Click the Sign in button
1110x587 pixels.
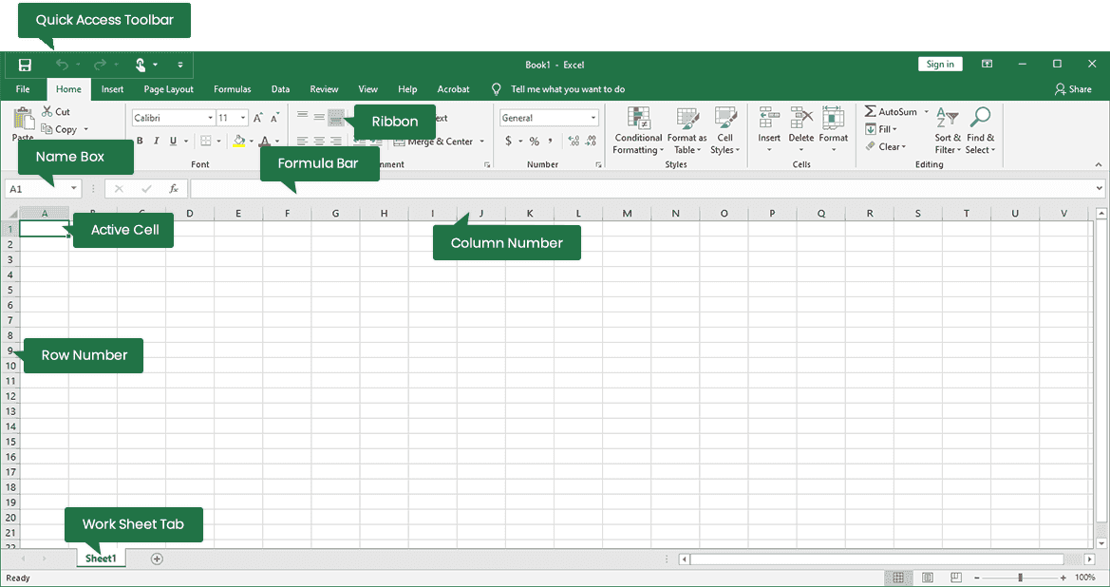tap(939, 64)
